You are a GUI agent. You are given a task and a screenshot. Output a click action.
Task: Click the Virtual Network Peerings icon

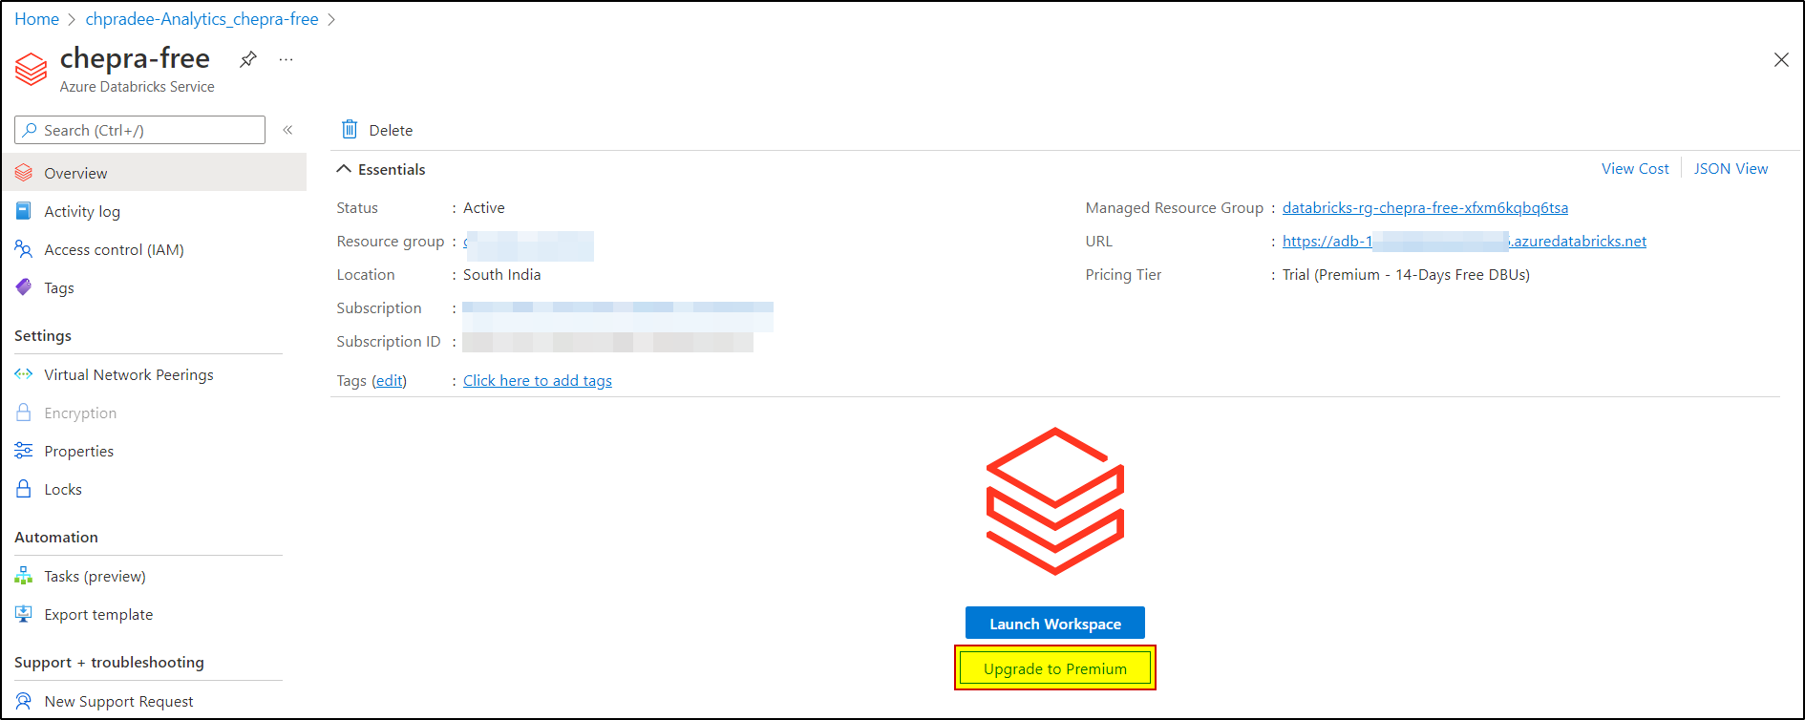(x=24, y=374)
